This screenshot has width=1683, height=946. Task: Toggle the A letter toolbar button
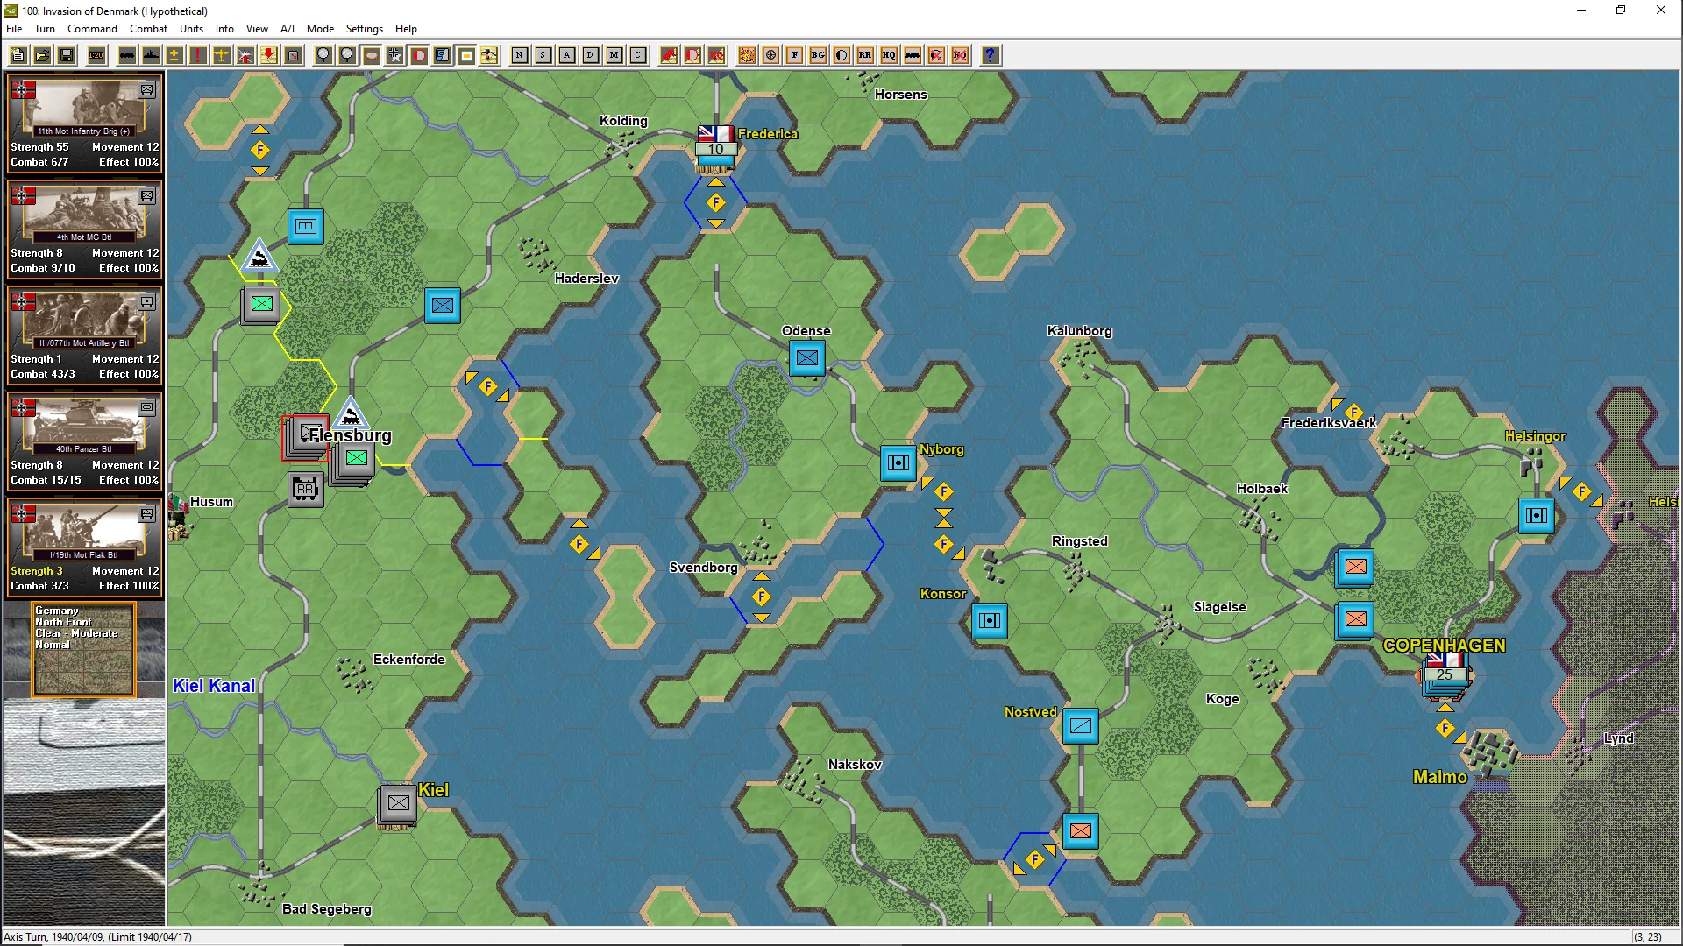click(567, 55)
